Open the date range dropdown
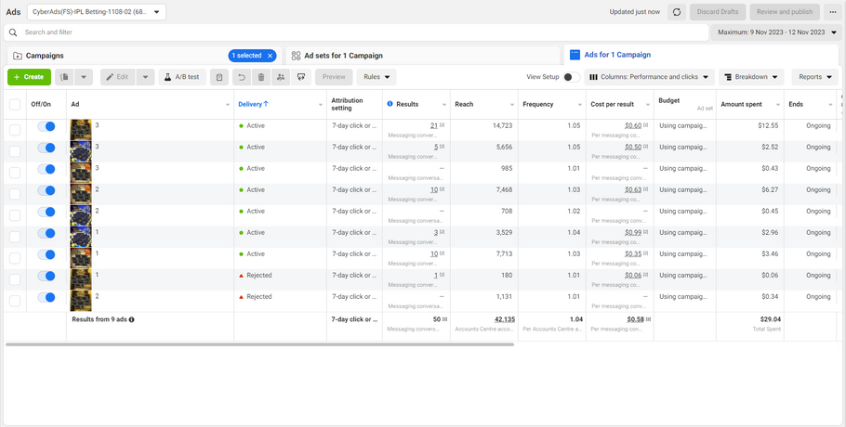 (777, 32)
